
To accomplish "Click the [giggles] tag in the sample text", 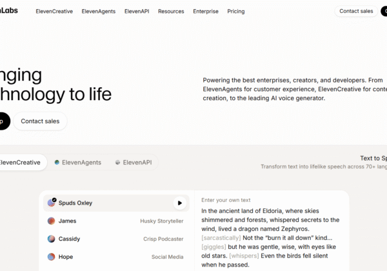I will point(213,247).
